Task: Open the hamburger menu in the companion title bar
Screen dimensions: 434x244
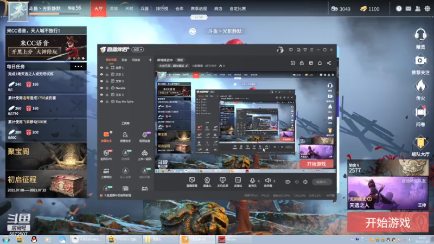Action: (x=311, y=50)
